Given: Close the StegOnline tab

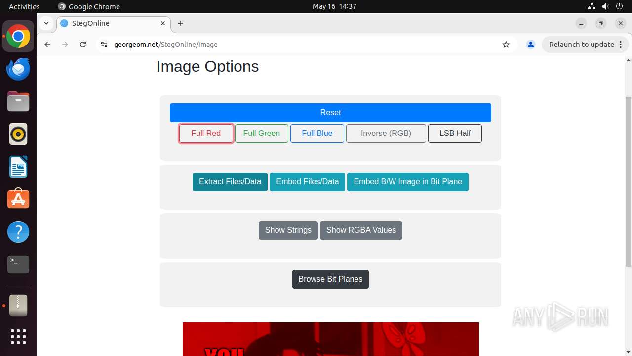Looking at the screenshot, I should [163, 23].
